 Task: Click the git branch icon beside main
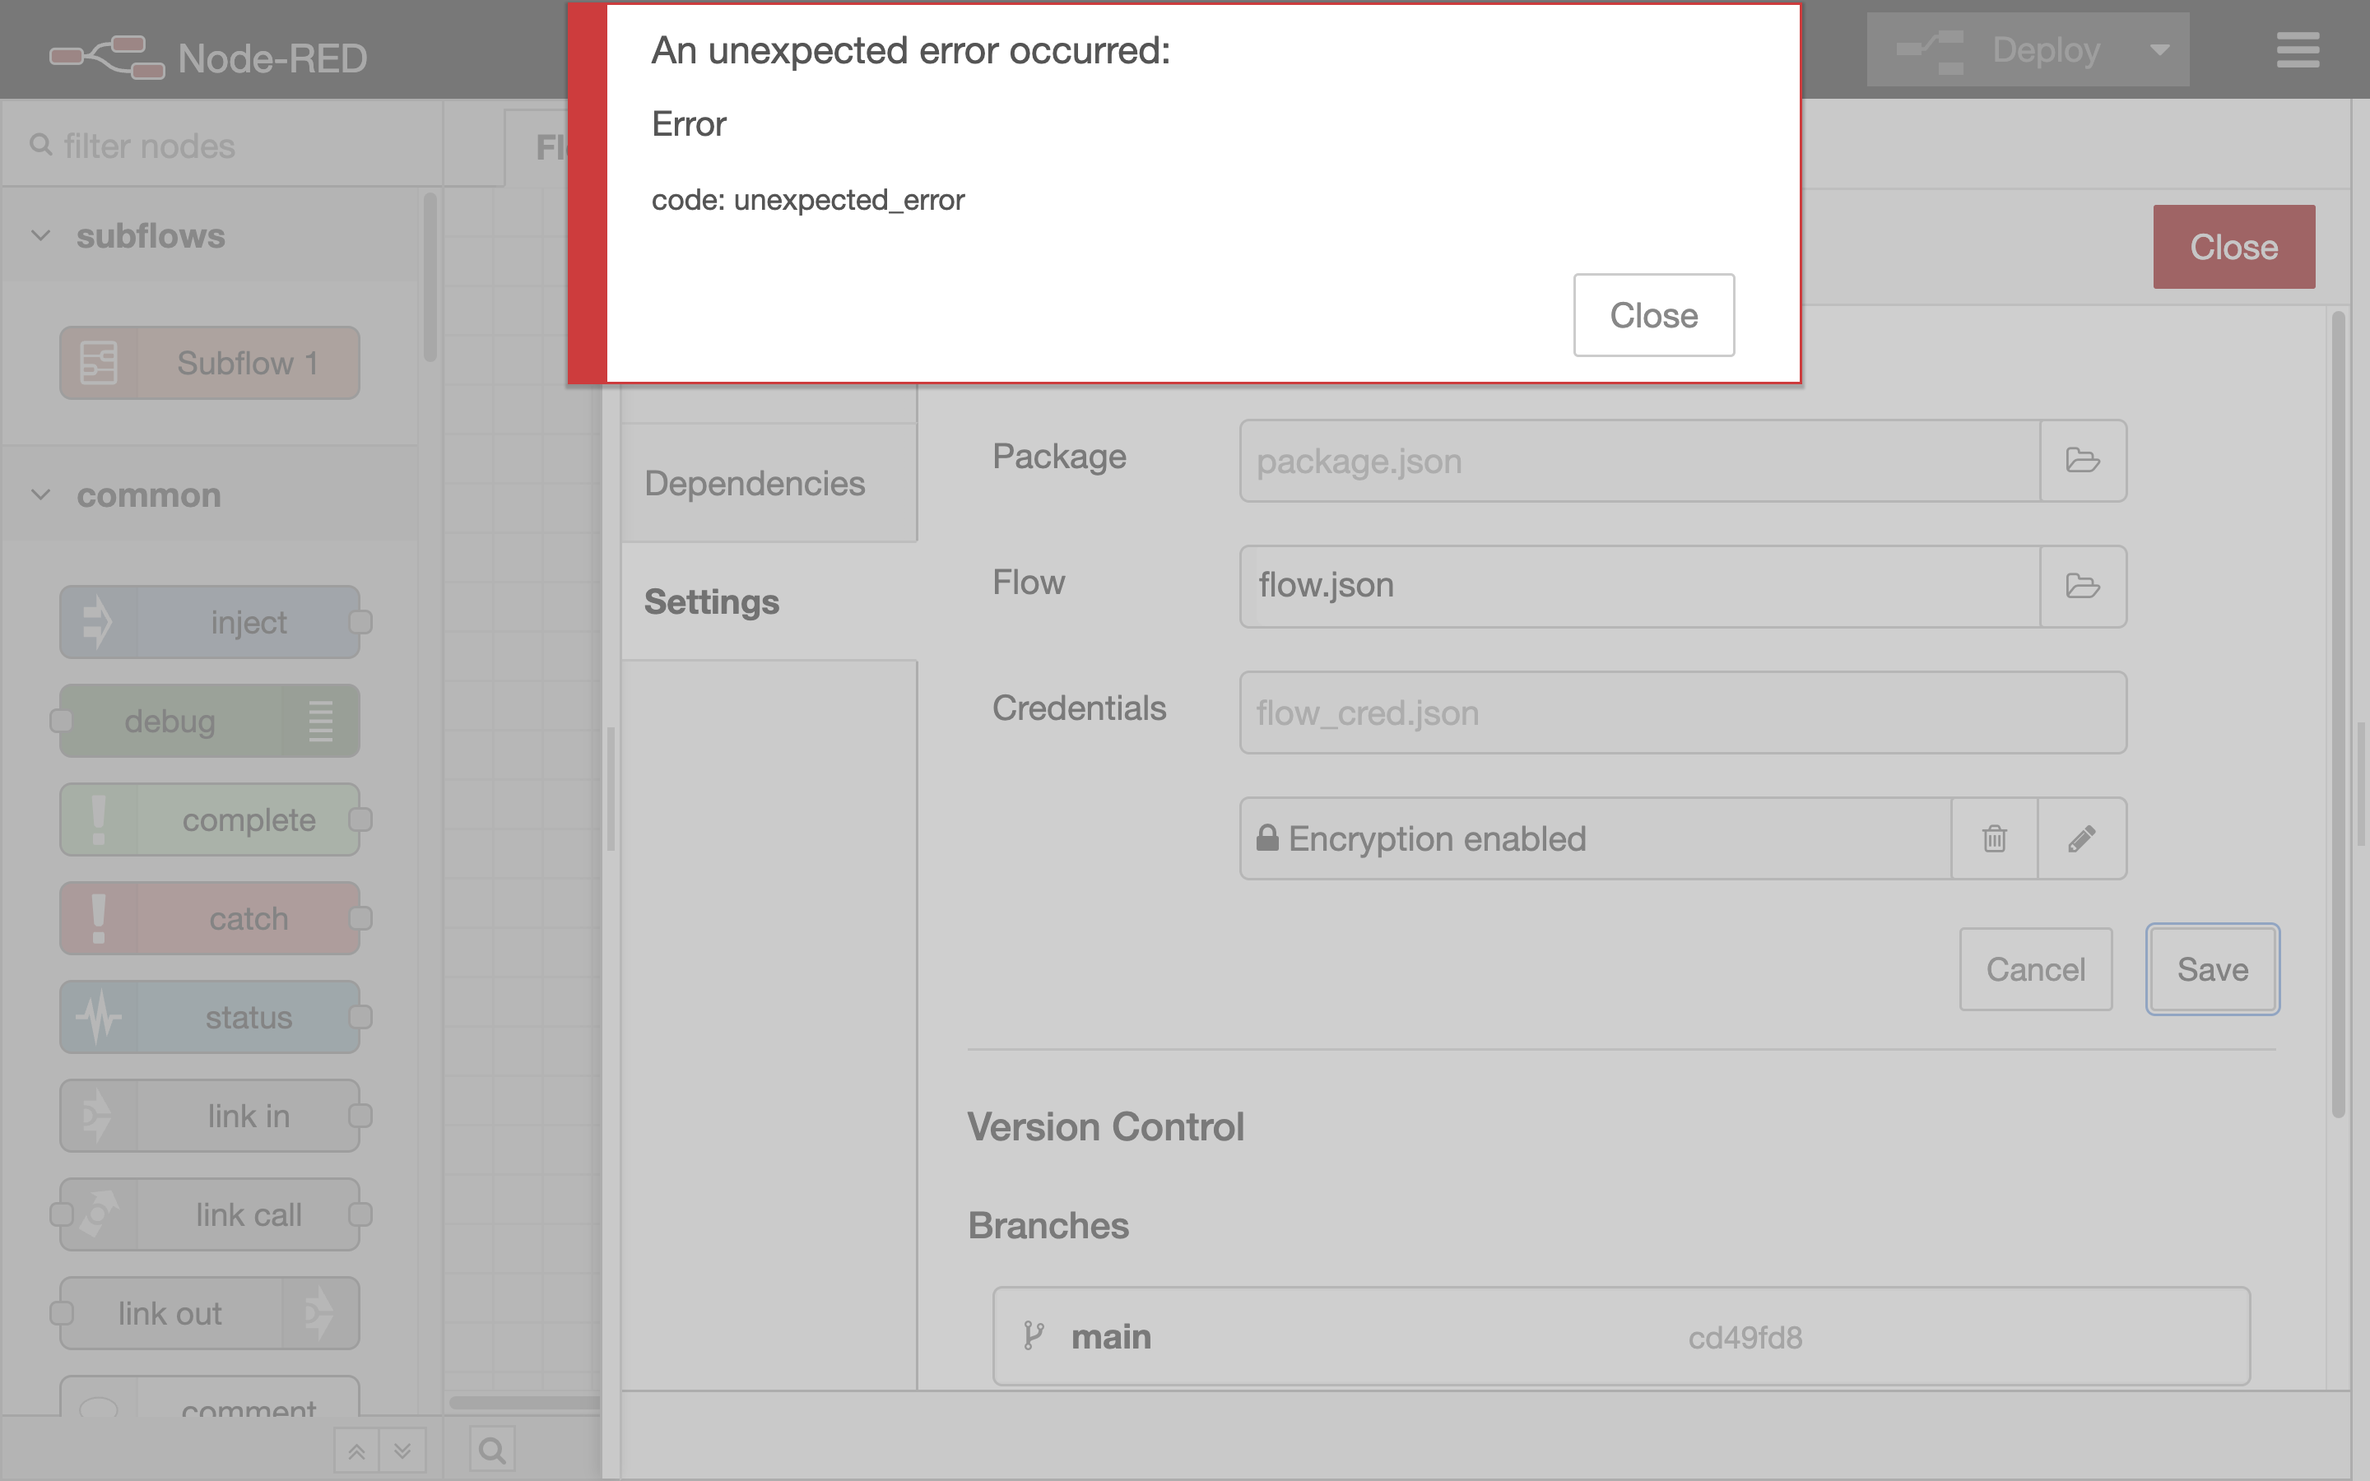pyautogui.click(x=1032, y=1335)
